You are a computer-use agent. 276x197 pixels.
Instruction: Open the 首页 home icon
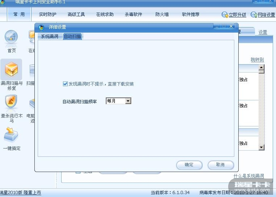(11, 37)
